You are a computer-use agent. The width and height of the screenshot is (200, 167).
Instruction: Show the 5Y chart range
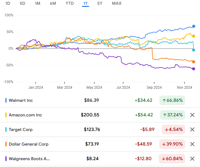point(100,3)
